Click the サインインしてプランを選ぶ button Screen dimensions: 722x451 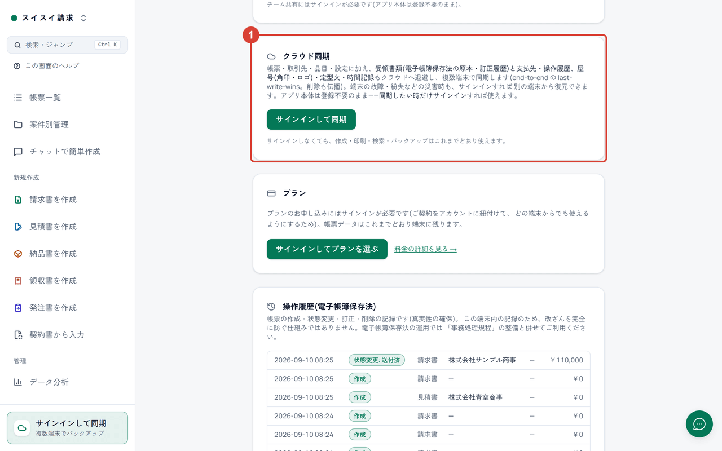[x=327, y=249]
